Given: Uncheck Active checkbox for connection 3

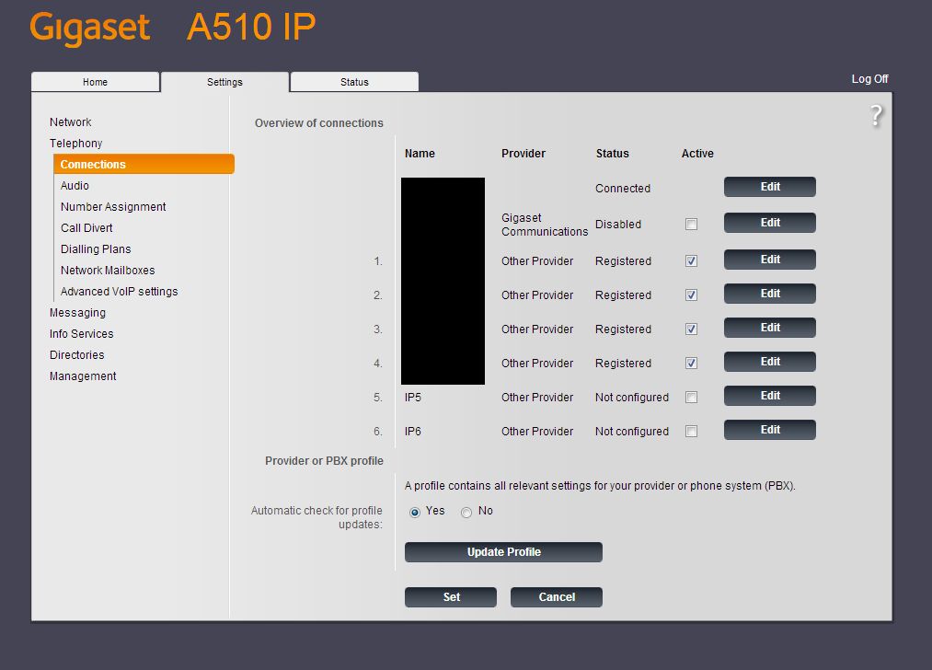Looking at the screenshot, I should click(691, 329).
